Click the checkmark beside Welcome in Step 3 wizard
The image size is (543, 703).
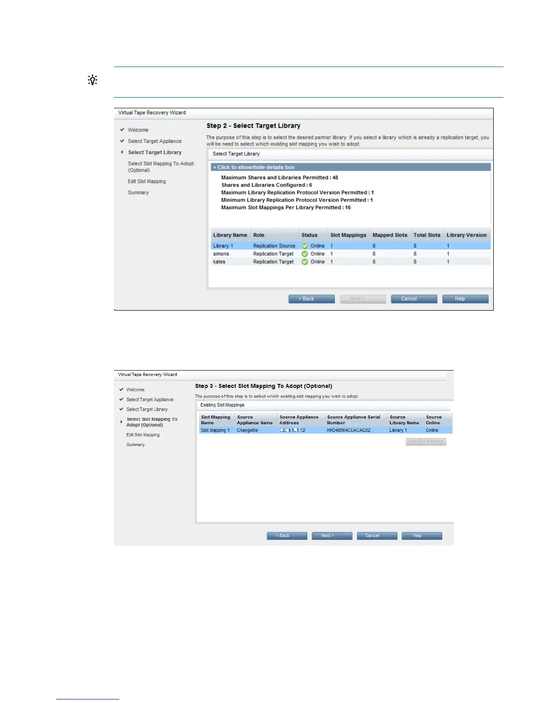click(x=121, y=389)
